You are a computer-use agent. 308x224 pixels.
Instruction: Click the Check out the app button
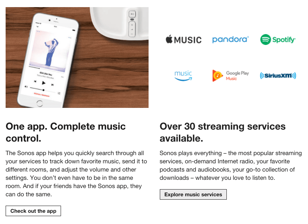tap(33, 211)
